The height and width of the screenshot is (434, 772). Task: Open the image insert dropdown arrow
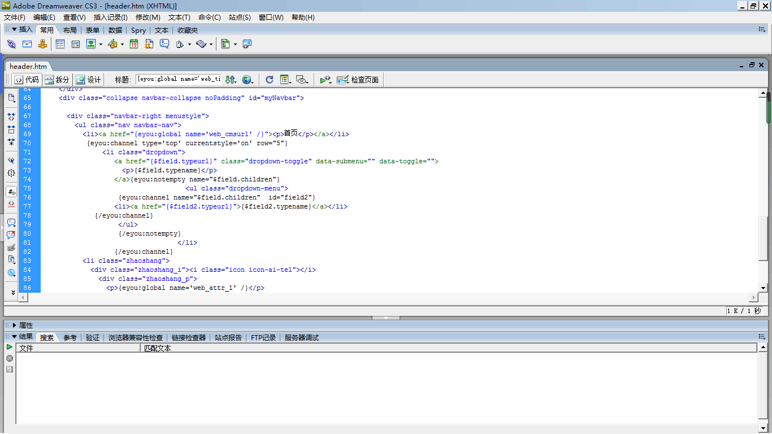101,44
